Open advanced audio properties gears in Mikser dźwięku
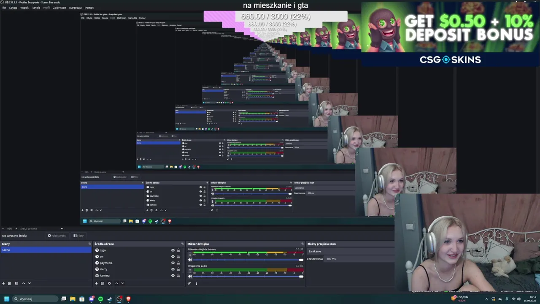Image resolution: width=540 pixels, height=304 pixels. 189,283
